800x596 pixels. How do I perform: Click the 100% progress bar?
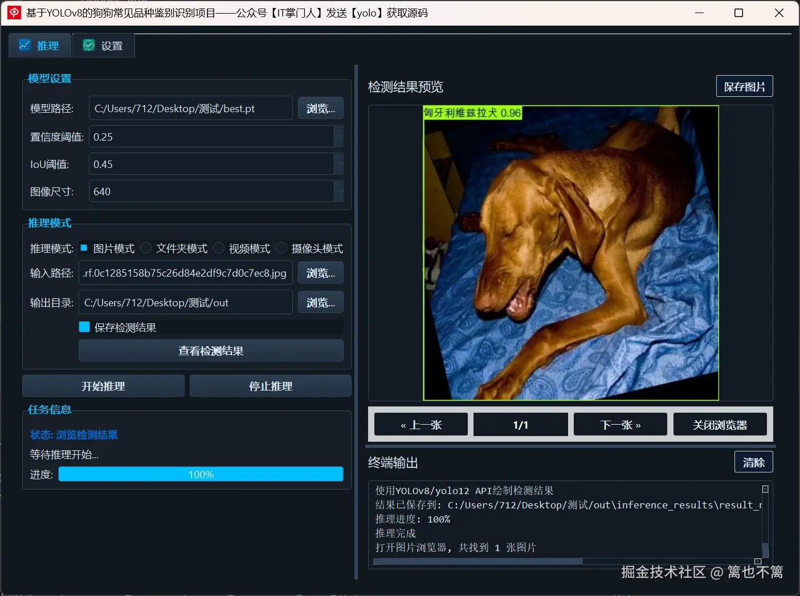(x=201, y=474)
